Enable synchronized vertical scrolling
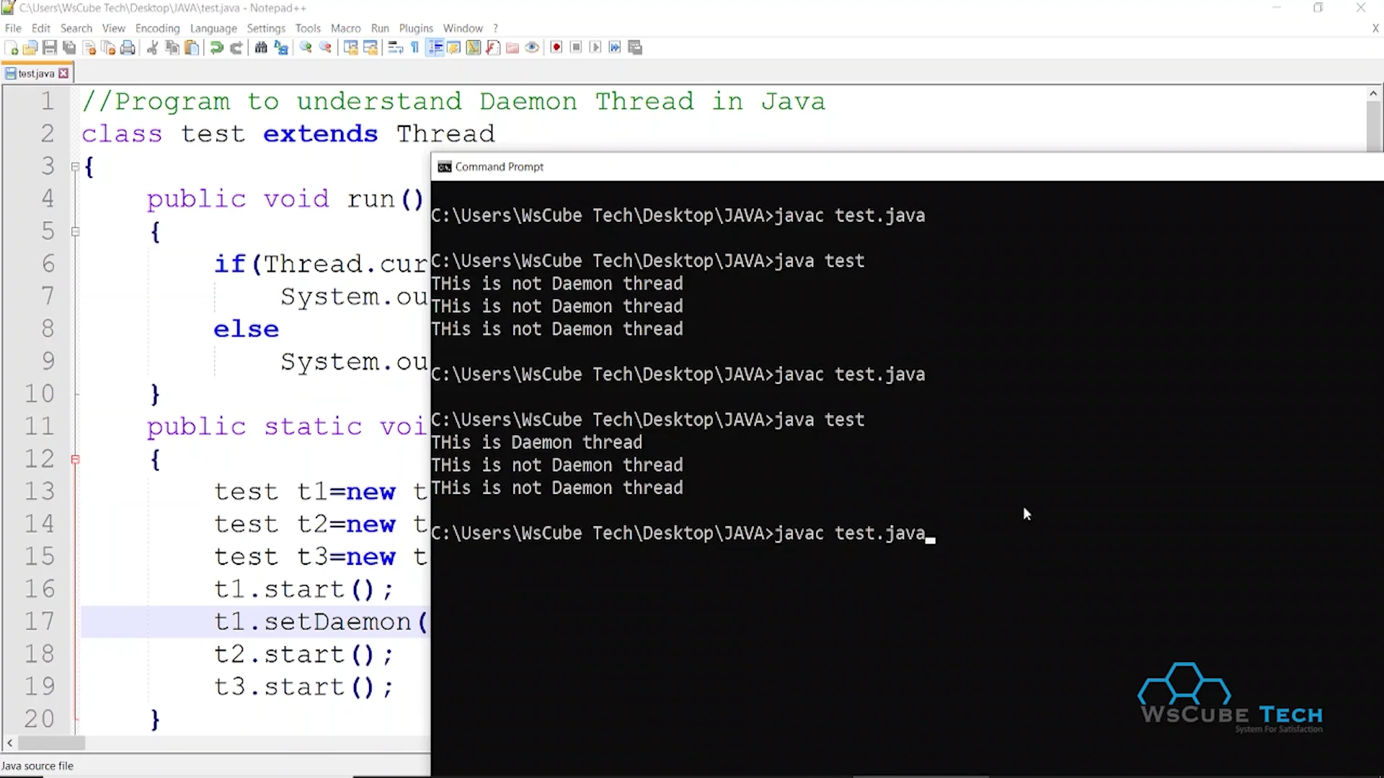The image size is (1384, 778). (x=351, y=47)
